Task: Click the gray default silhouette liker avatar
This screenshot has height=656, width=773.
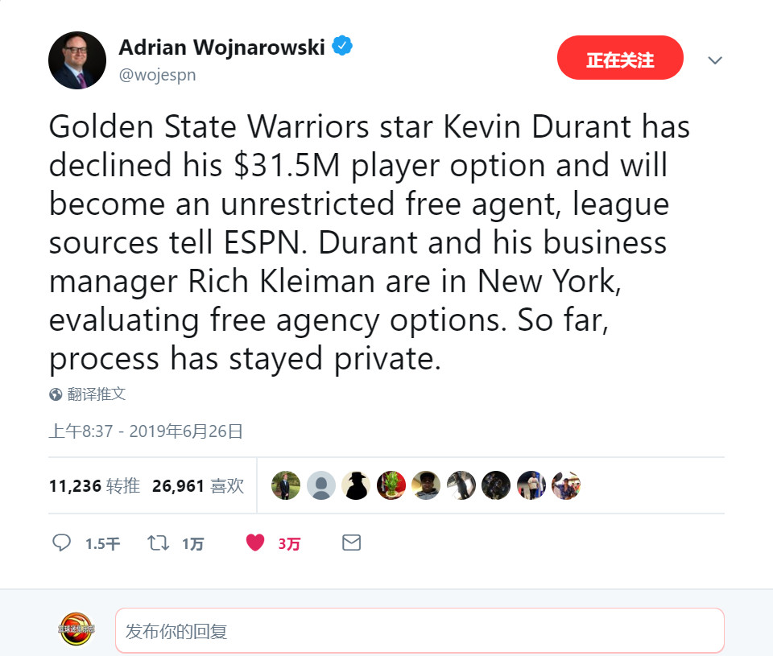Action: tap(321, 485)
